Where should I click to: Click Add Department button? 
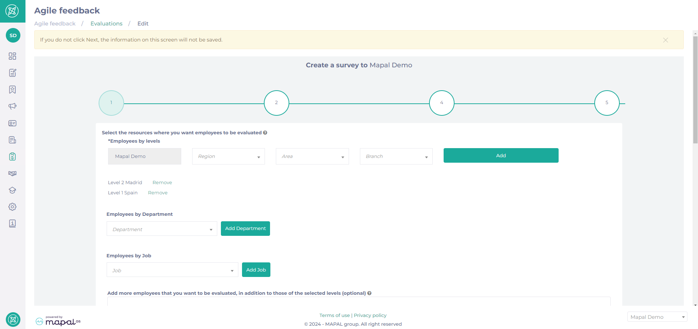coord(245,229)
